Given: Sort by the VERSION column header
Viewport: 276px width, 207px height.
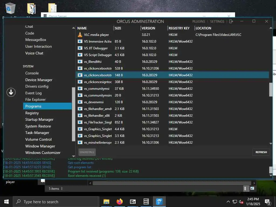Looking at the screenshot, I should pyautogui.click(x=149, y=28).
